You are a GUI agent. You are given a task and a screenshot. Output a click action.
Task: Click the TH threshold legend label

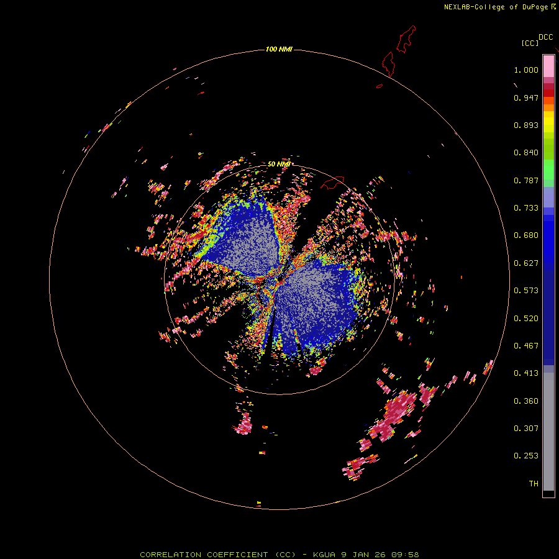[x=534, y=484]
